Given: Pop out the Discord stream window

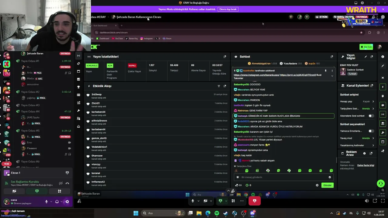Looking at the screenshot, I should tap(375, 201).
